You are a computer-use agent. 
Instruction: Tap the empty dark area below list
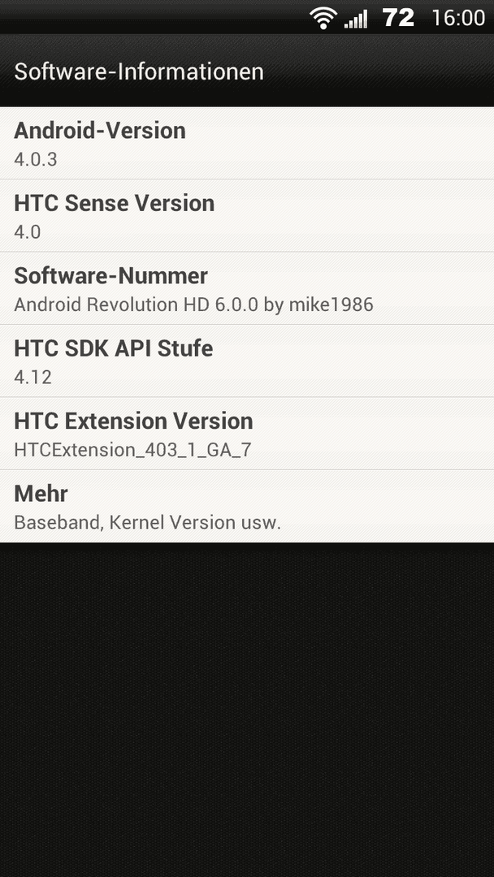click(x=247, y=709)
